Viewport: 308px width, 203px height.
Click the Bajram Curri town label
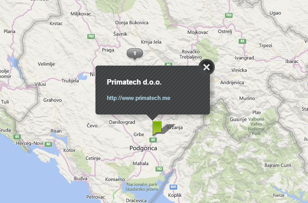278,166
